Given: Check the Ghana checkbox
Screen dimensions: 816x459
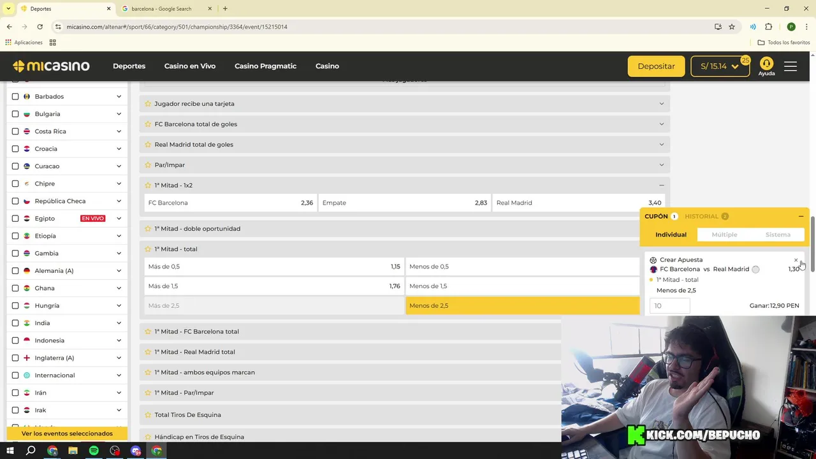Looking at the screenshot, I should click(15, 288).
